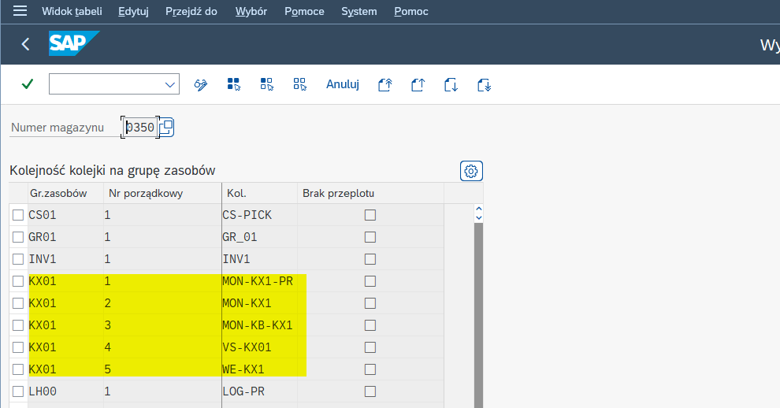
Task: Open the hamburger menu at top left
Action: point(20,12)
